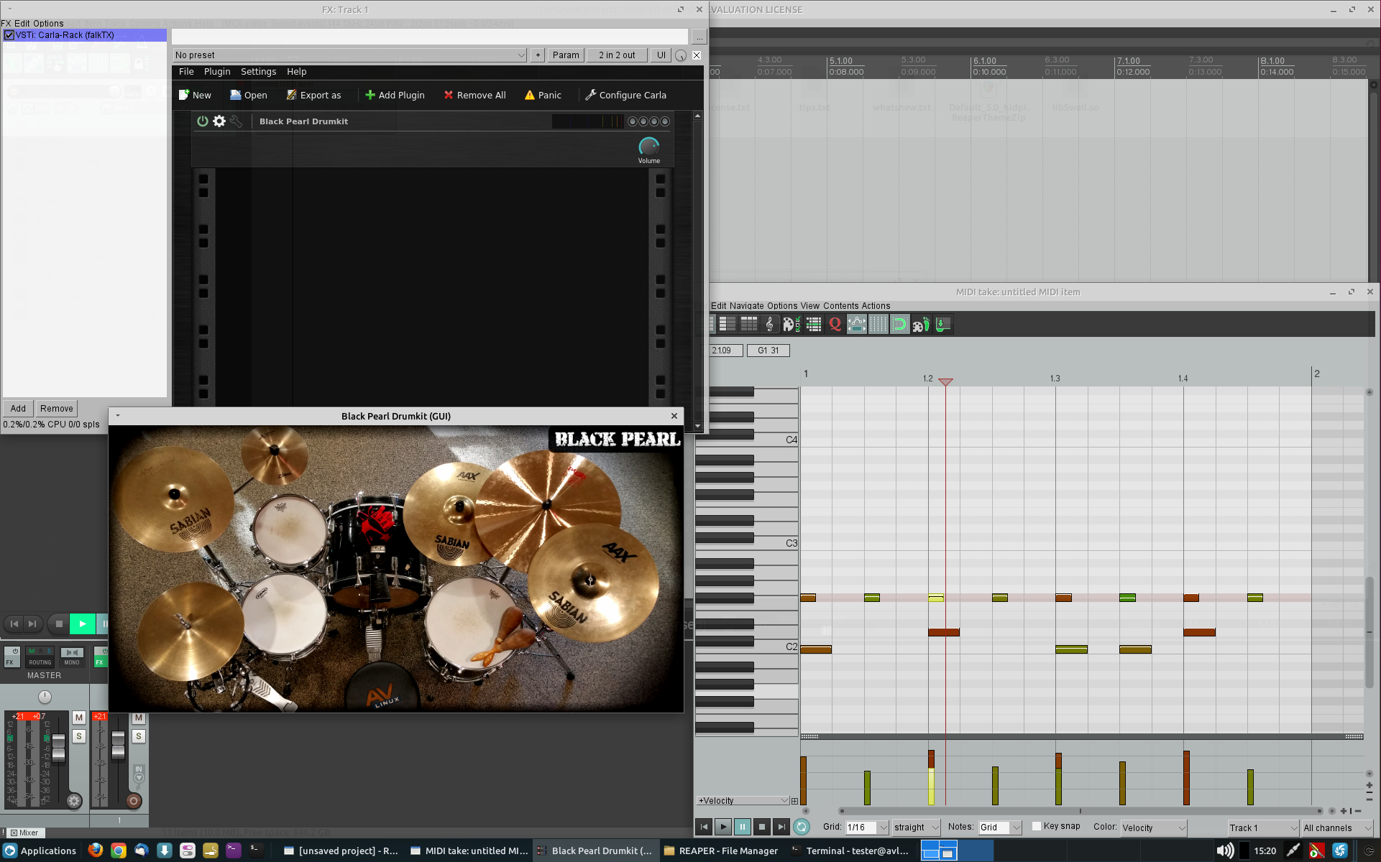Click the New button in Carla toolbar
1381x862 pixels.
coord(195,95)
